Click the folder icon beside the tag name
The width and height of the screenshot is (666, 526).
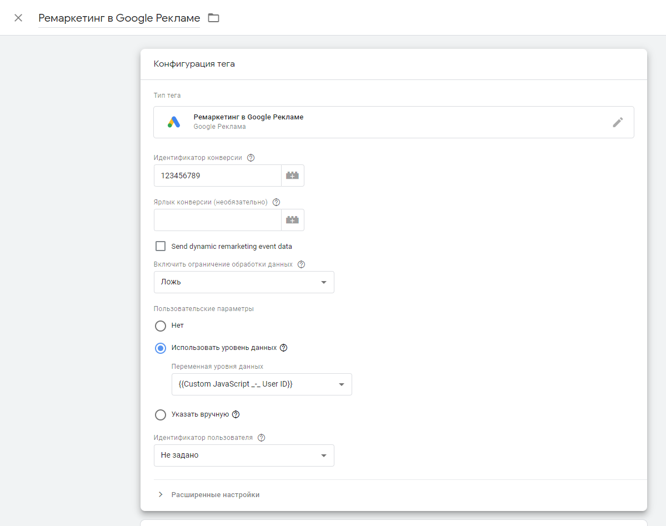pyautogui.click(x=213, y=18)
